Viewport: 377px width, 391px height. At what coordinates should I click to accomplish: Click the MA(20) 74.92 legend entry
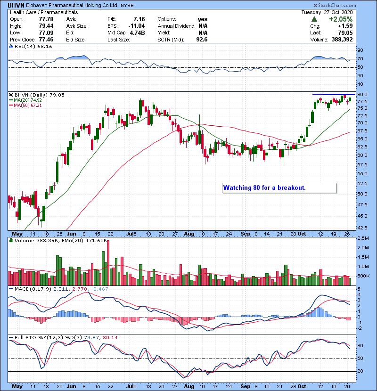tap(25, 100)
